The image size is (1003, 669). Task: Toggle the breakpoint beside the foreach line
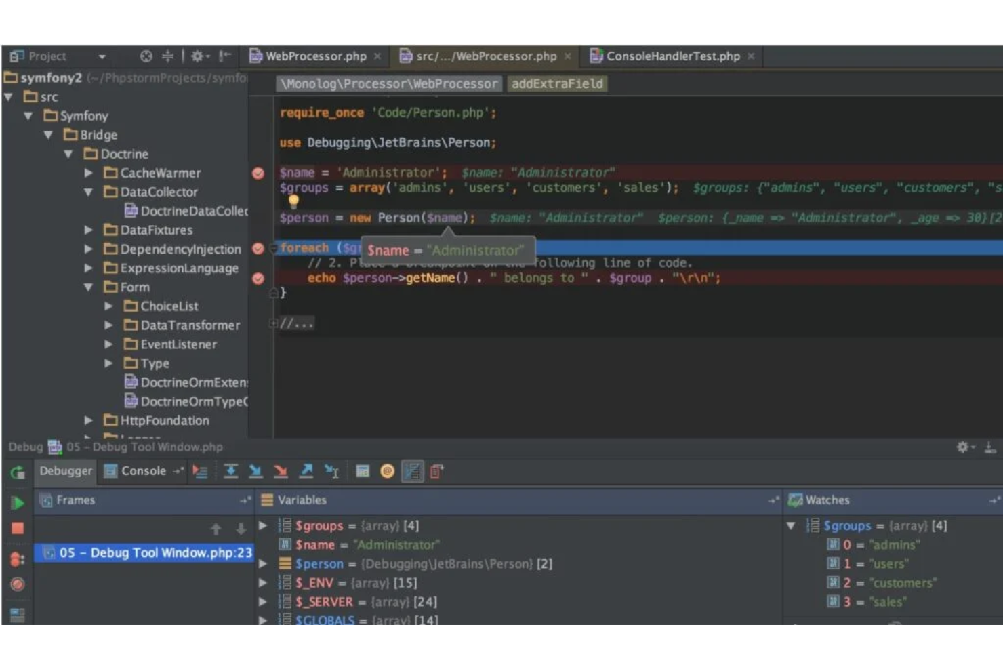(x=258, y=248)
